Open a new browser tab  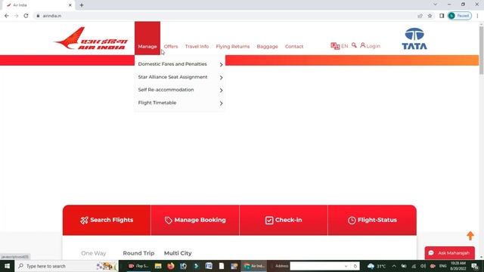82,5
